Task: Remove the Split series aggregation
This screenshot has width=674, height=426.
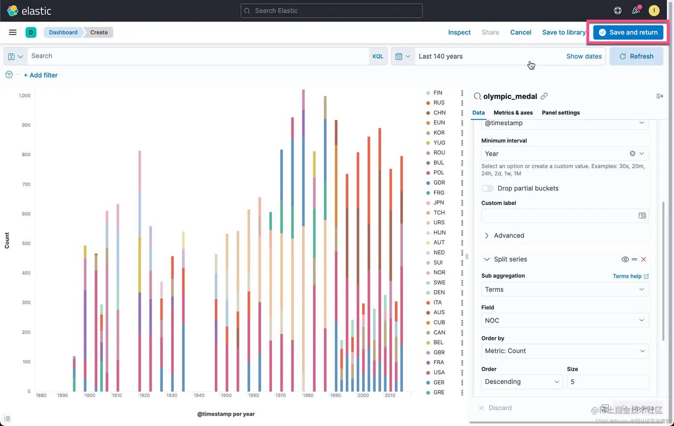Action: (643, 260)
